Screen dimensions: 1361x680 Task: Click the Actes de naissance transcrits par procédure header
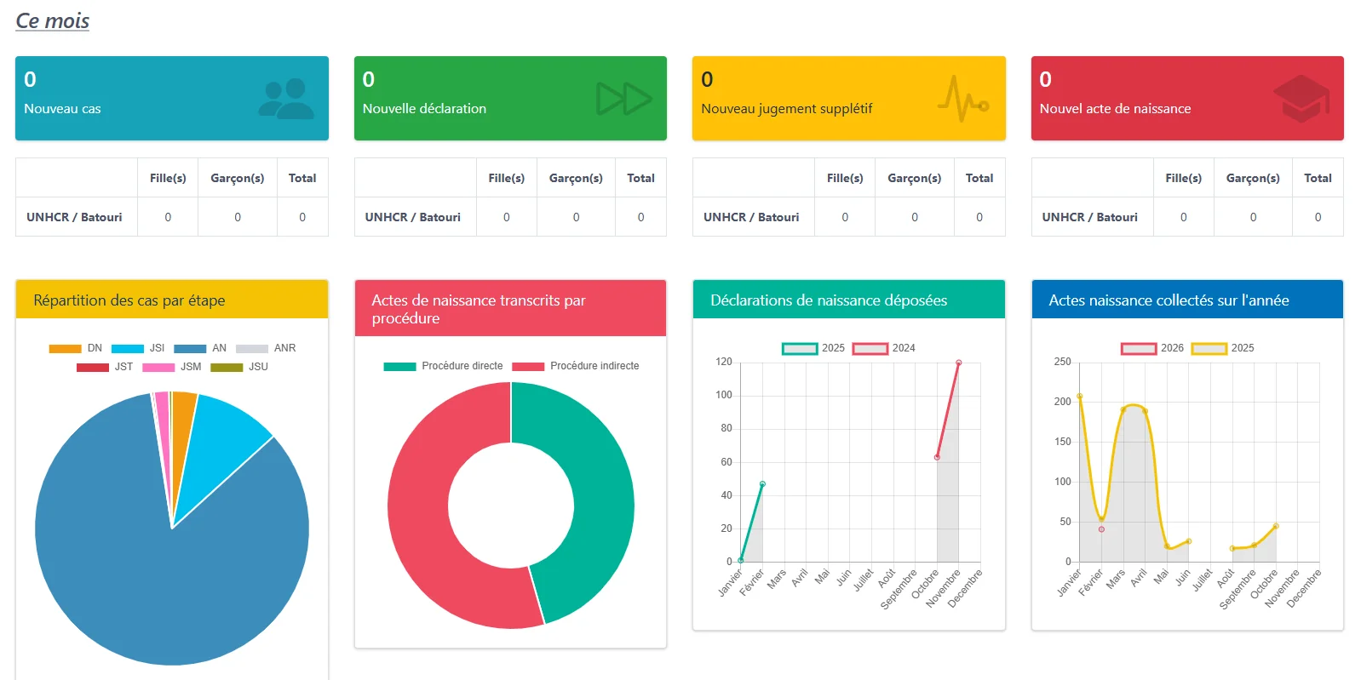tap(510, 309)
